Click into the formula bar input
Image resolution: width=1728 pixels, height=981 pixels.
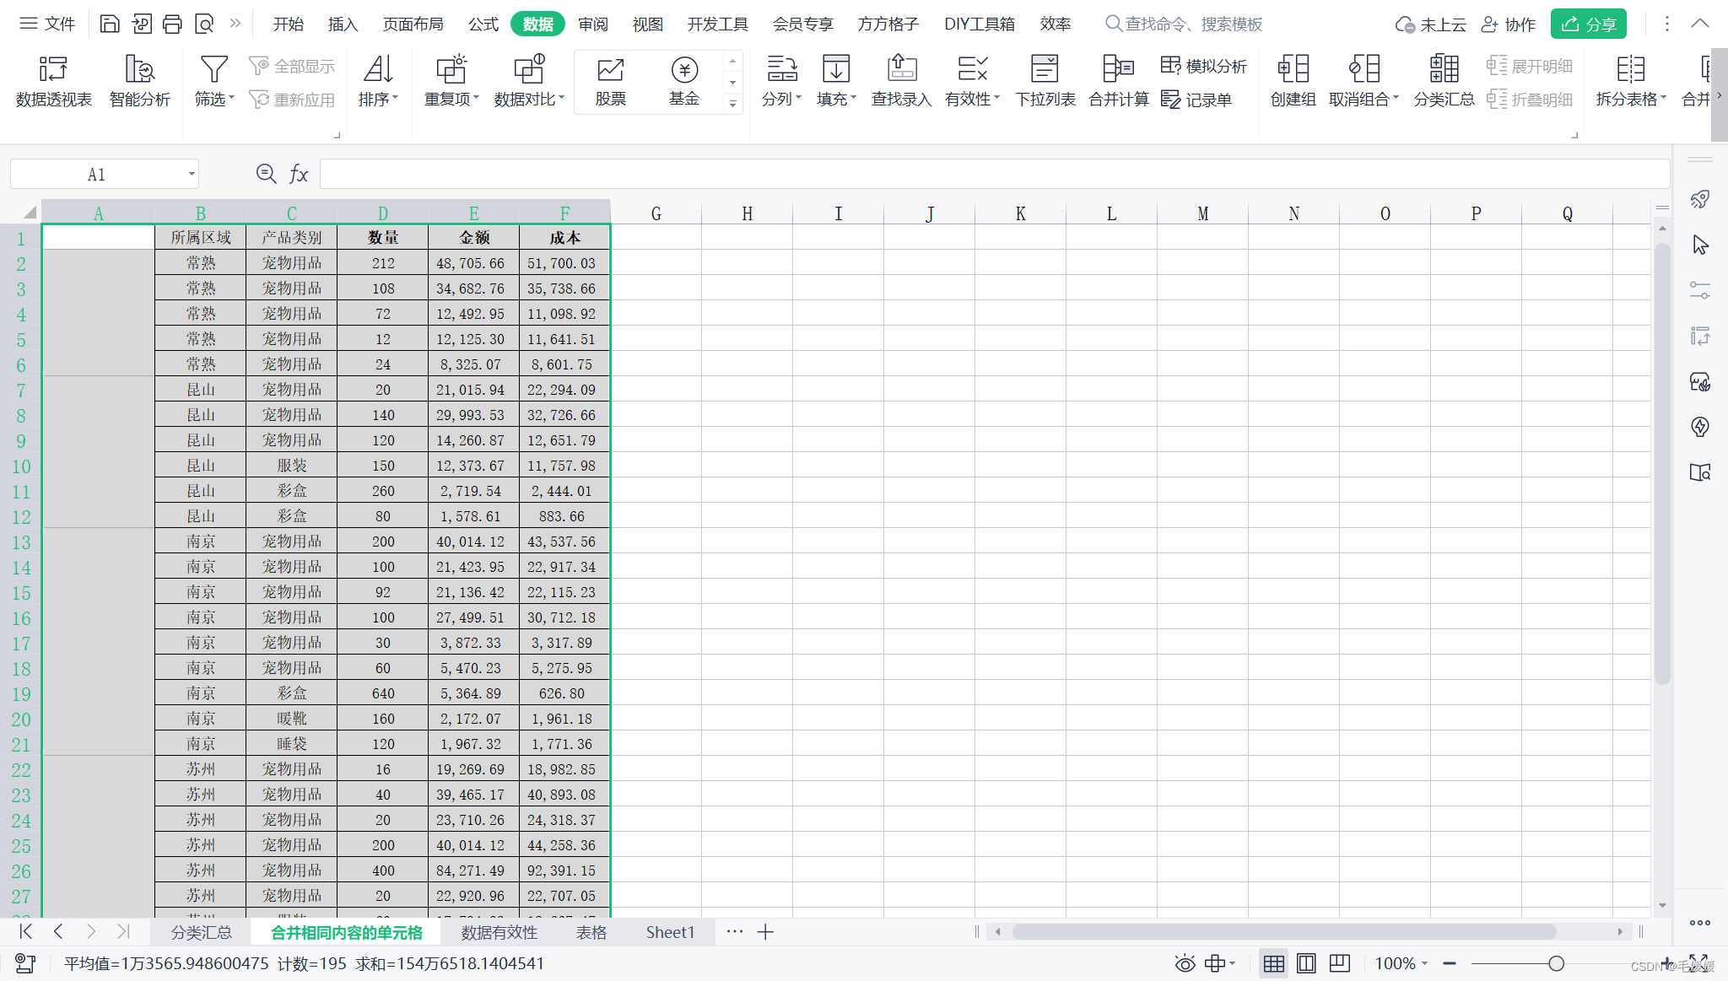994,175
